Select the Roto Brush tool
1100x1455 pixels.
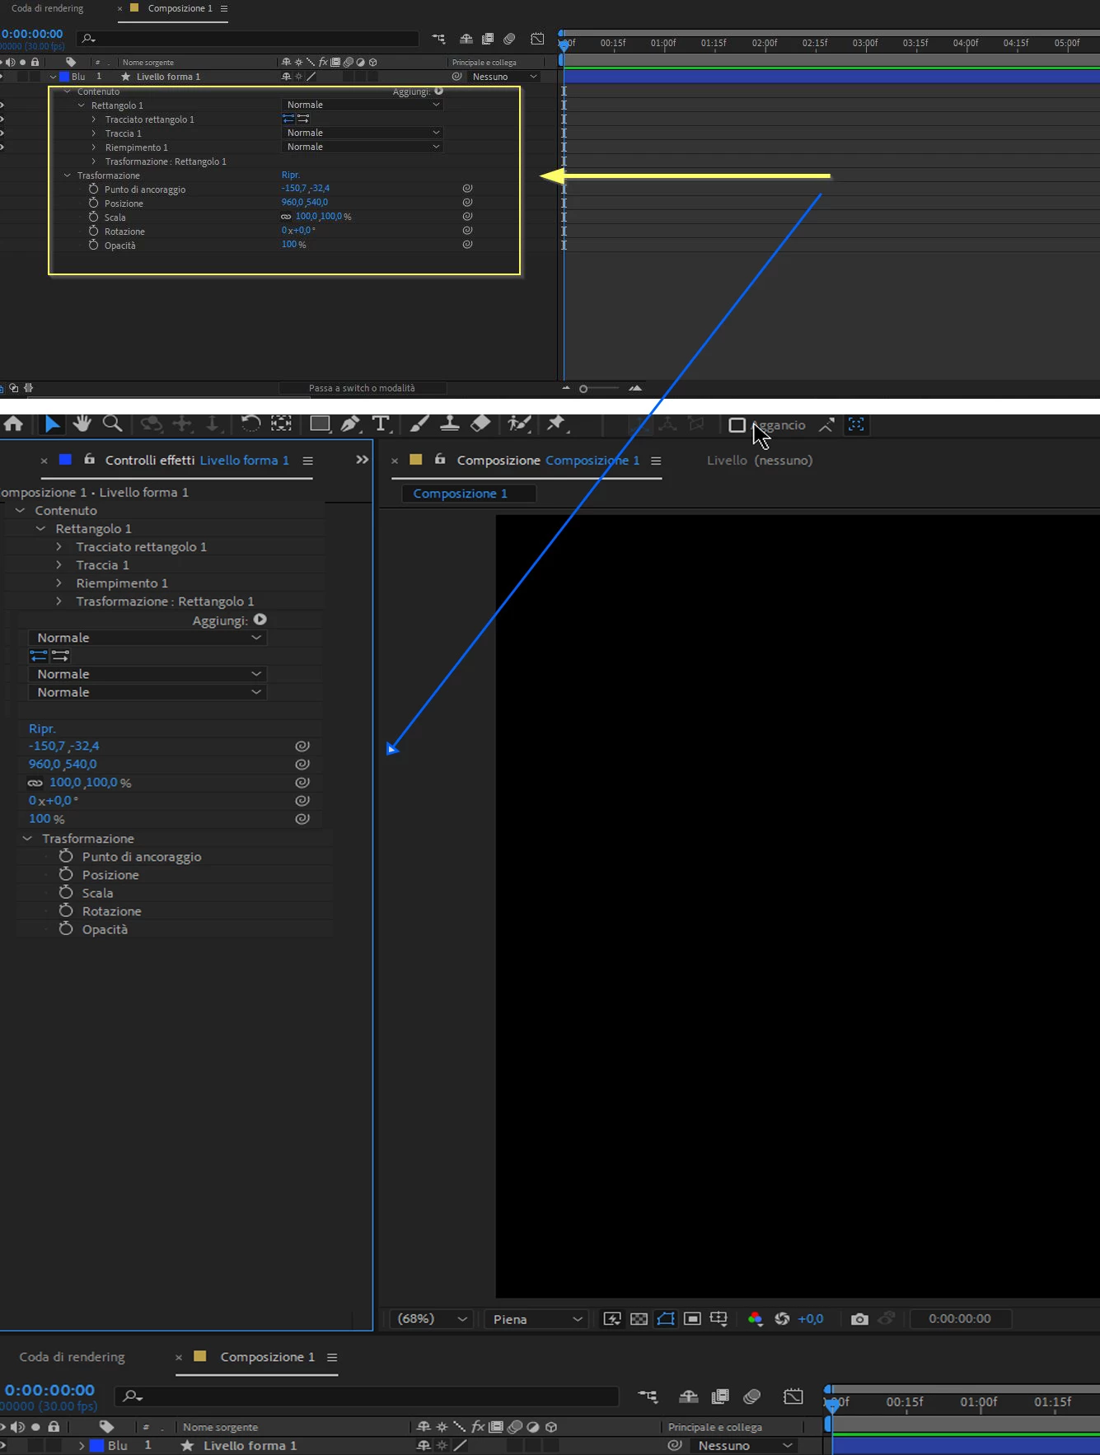[519, 423]
